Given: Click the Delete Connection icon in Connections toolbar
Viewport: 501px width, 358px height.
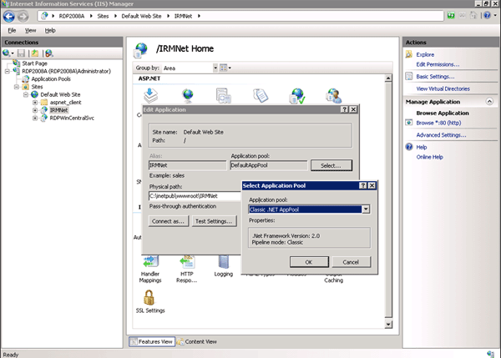Looking at the screenshot, I should pos(49,53).
